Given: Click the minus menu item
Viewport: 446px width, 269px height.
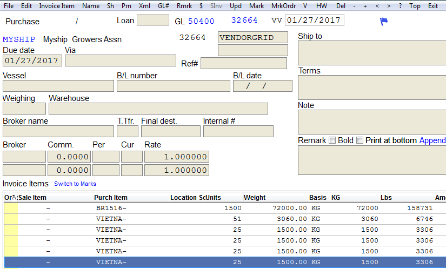Looking at the screenshot, I should pos(354,6).
